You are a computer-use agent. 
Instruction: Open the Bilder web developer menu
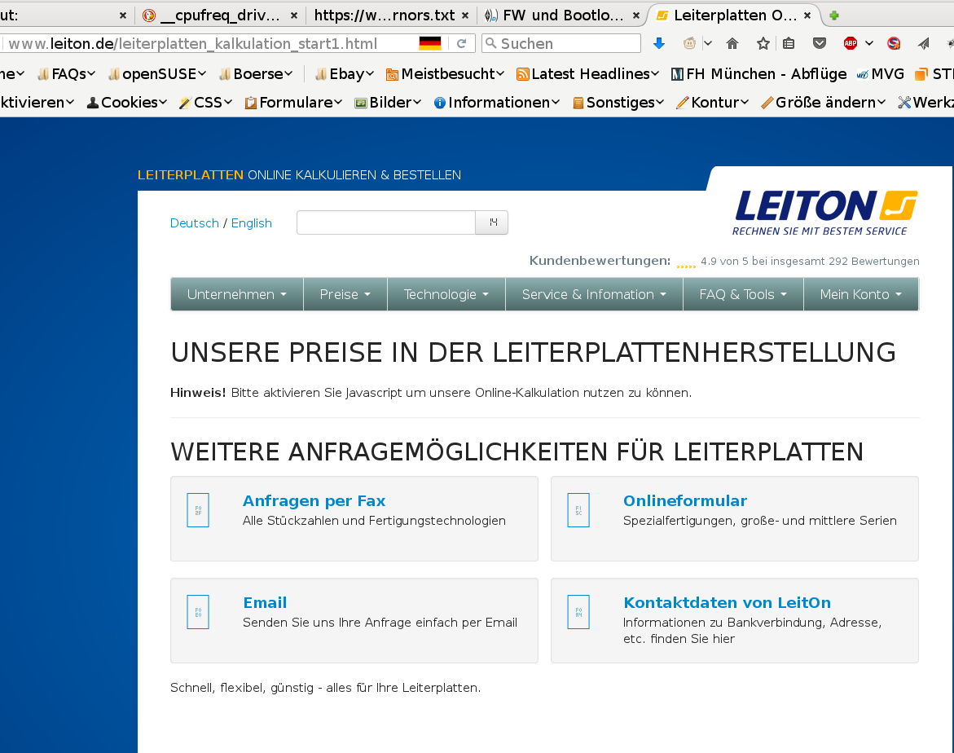click(x=388, y=102)
